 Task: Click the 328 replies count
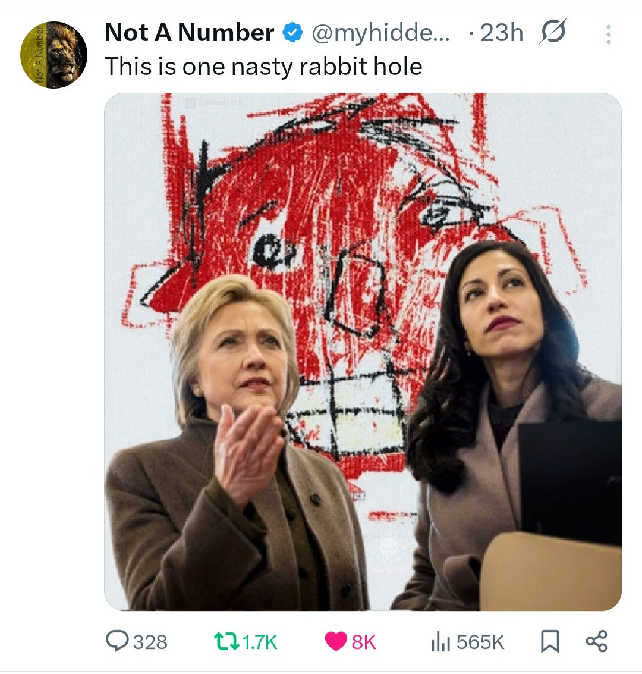[150, 642]
